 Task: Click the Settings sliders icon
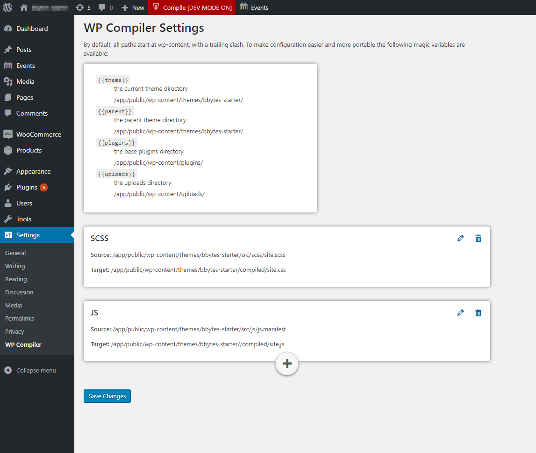coord(8,235)
